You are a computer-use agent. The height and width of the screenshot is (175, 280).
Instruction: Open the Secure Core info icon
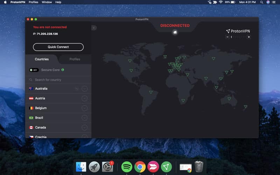point(63,70)
